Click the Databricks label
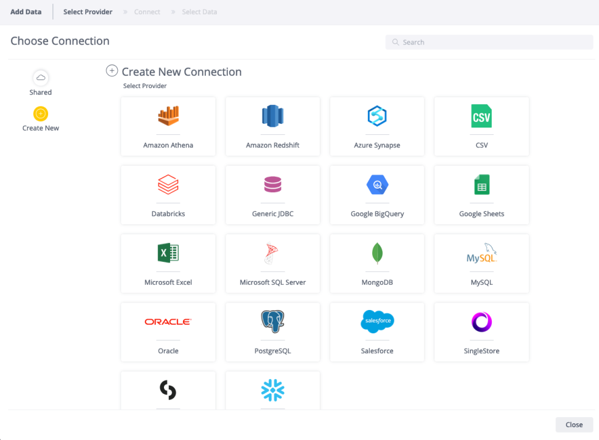The width and height of the screenshot is (599, 440). [x=168, y=214]
